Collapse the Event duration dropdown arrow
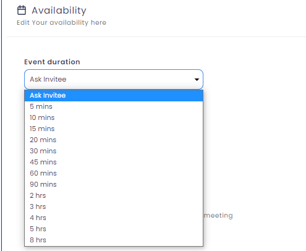306x251 pixels. point(197,80)
